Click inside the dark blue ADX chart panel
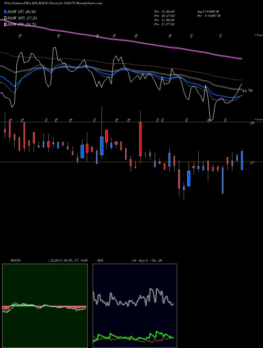This screenshot has height=348, width=263. point(135,306)
